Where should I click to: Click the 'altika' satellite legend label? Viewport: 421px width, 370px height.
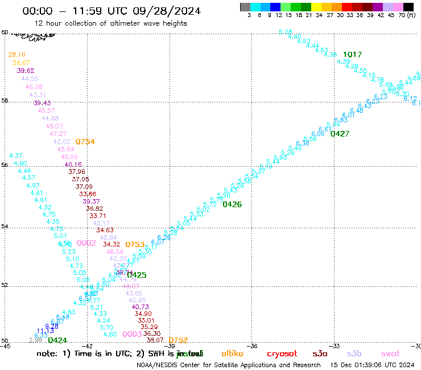tap(232, 353)
